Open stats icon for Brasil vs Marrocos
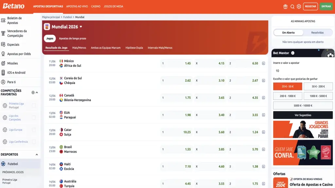This screenshot has height=188, width=335. click(x=263, y=149)
